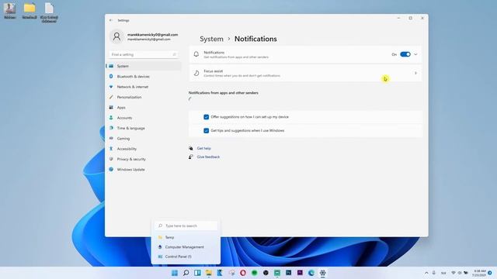497x279 pixels.
Task: Show hidden system tray icons
Action: [426, 273]
